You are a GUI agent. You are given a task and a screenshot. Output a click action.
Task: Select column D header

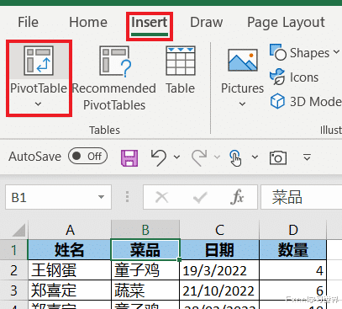[x=293, y=230]
